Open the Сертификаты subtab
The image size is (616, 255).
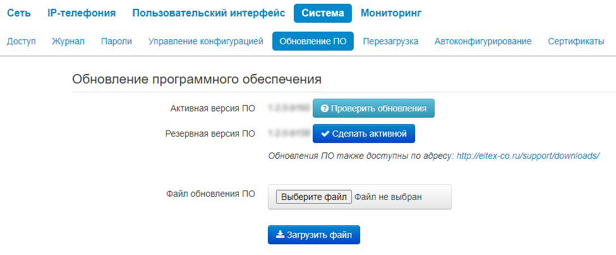point(576,41)
